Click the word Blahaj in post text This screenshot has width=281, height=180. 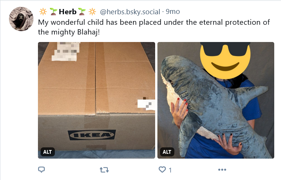88,32
